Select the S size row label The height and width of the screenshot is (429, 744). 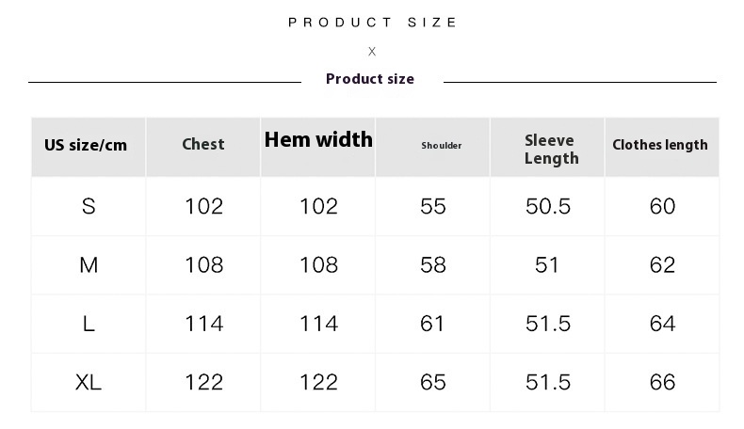coord(89,207)
